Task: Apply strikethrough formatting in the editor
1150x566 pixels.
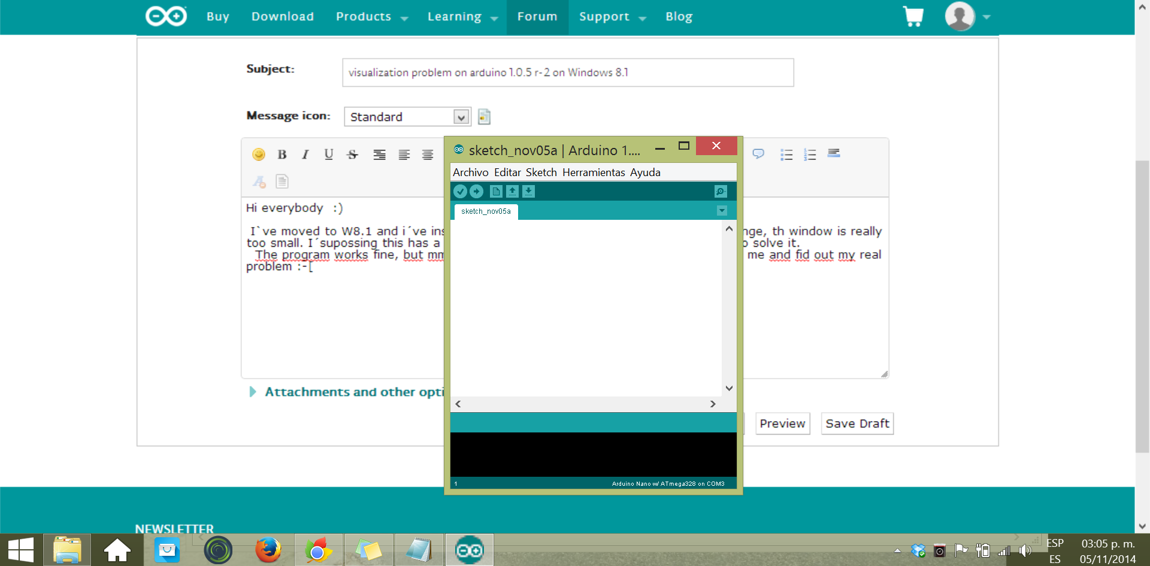Action: pyautogui.click(x=352, y=155)
